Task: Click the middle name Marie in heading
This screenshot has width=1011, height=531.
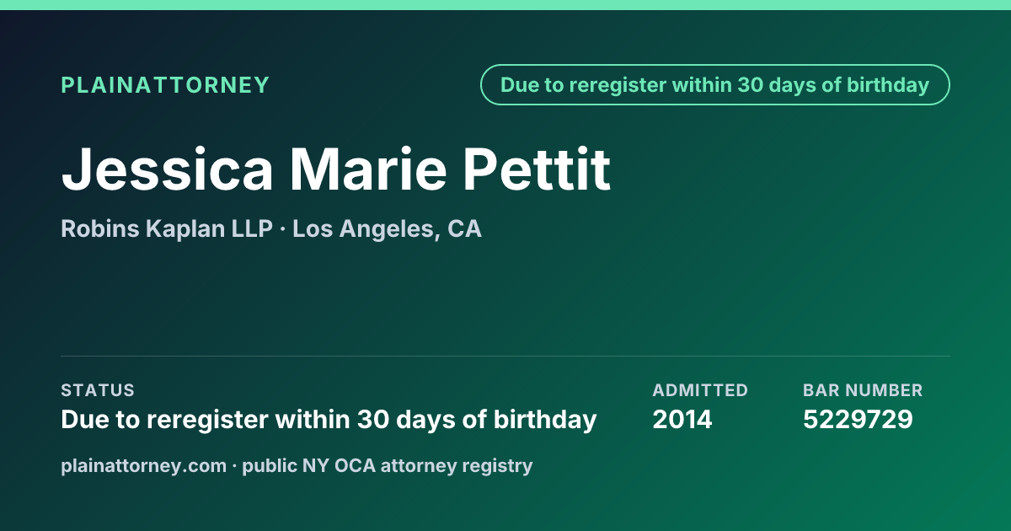Action: click(368, 169)
